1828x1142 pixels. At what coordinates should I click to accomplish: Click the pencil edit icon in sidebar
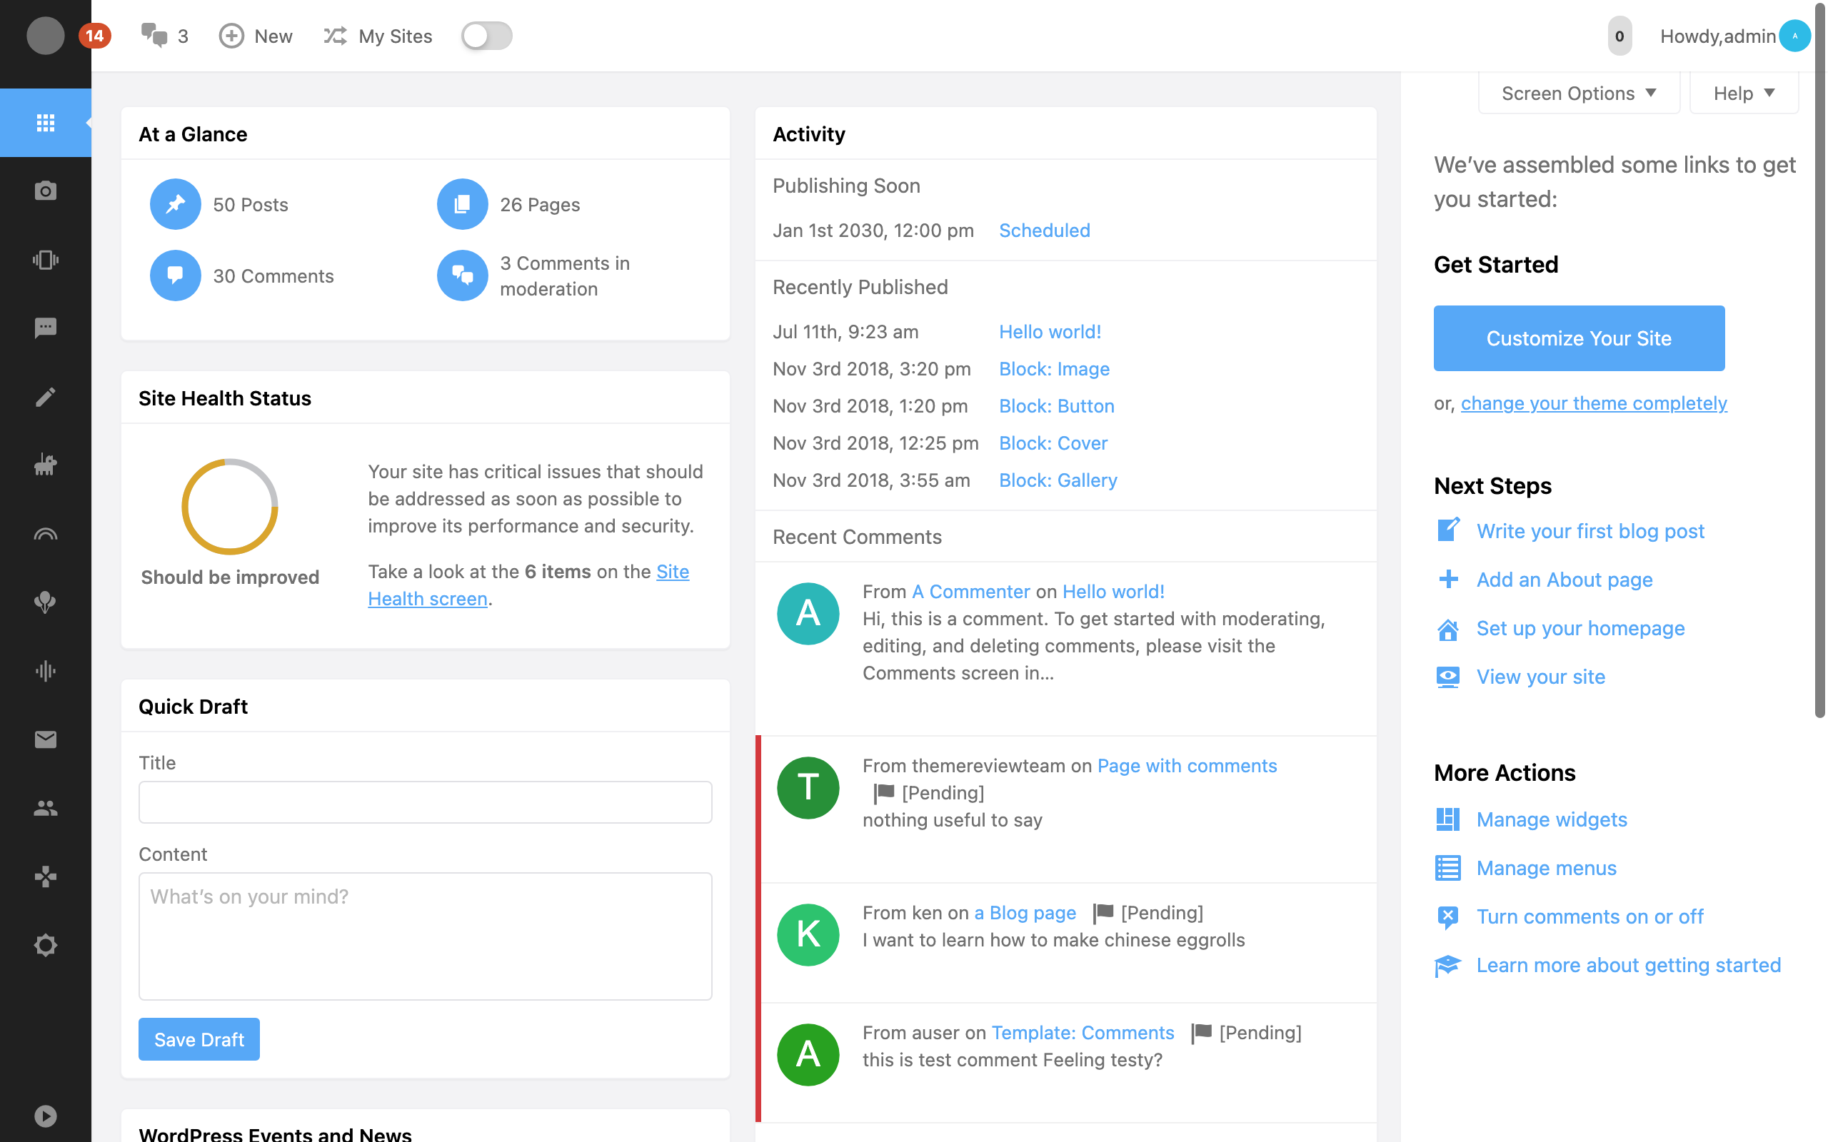click(45, 397)
